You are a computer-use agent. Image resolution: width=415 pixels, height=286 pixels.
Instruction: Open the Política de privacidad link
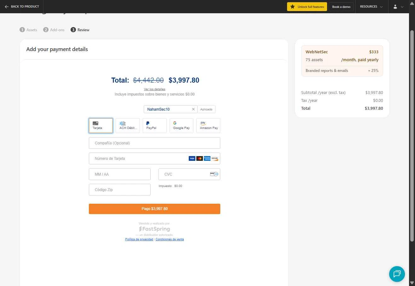coord(139,239)
